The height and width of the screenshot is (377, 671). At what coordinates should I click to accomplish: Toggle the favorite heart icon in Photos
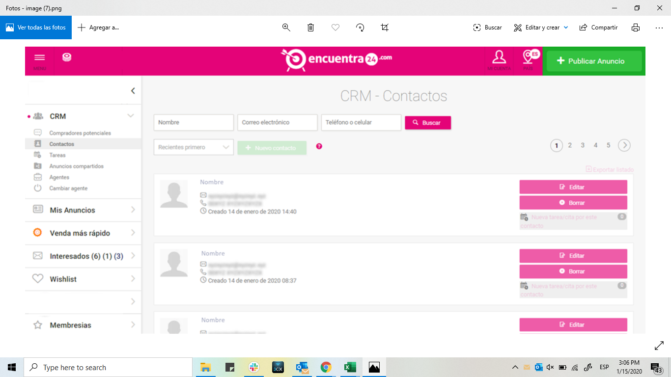tap(335, 27)
